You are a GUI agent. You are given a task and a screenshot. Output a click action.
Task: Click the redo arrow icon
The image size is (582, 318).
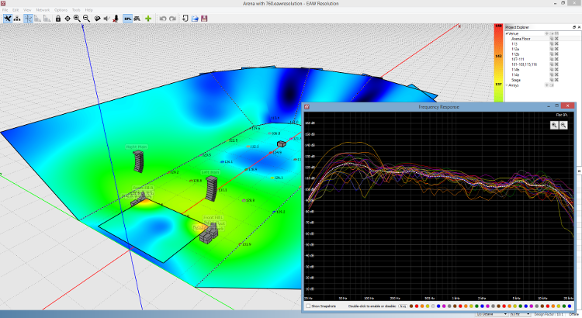coord(172,19)
